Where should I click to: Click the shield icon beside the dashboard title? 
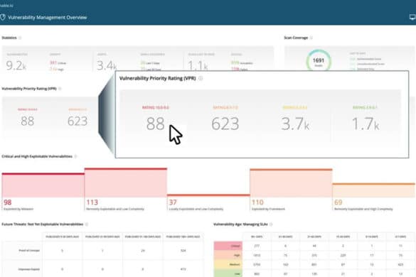(x=3, y=18)
